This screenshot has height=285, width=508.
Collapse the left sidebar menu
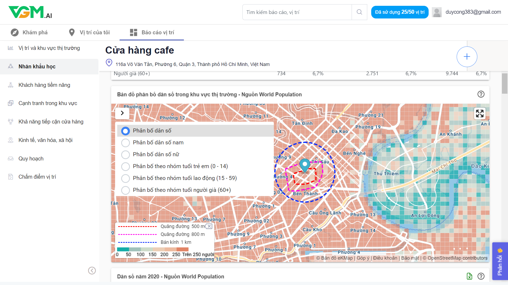coord(92,270)
